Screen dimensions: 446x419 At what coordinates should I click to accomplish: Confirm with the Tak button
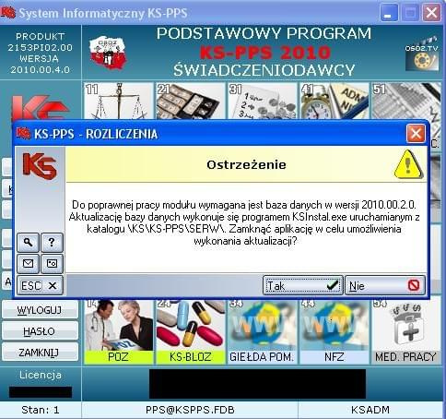click(303, 285)
